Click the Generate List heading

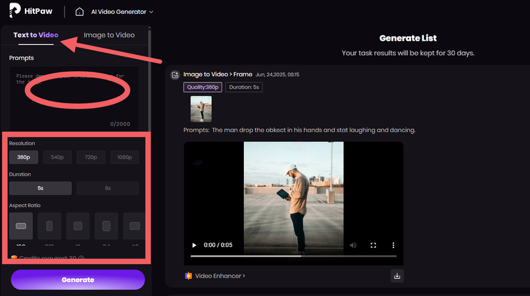click(408, 38)
